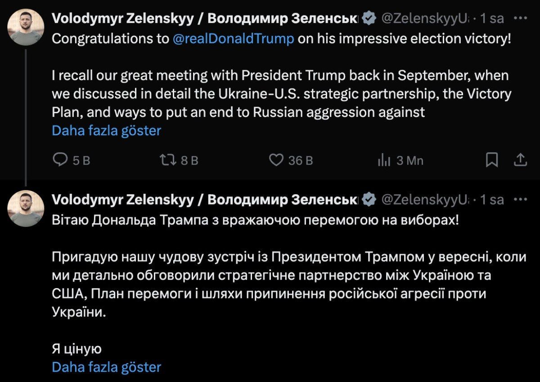
Task: Expand first tweet with Daha fazla göster
Action: click(107, 131)
